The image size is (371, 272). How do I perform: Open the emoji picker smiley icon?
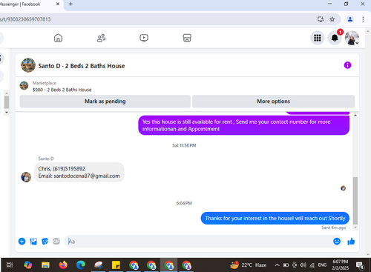coord(337,241)
